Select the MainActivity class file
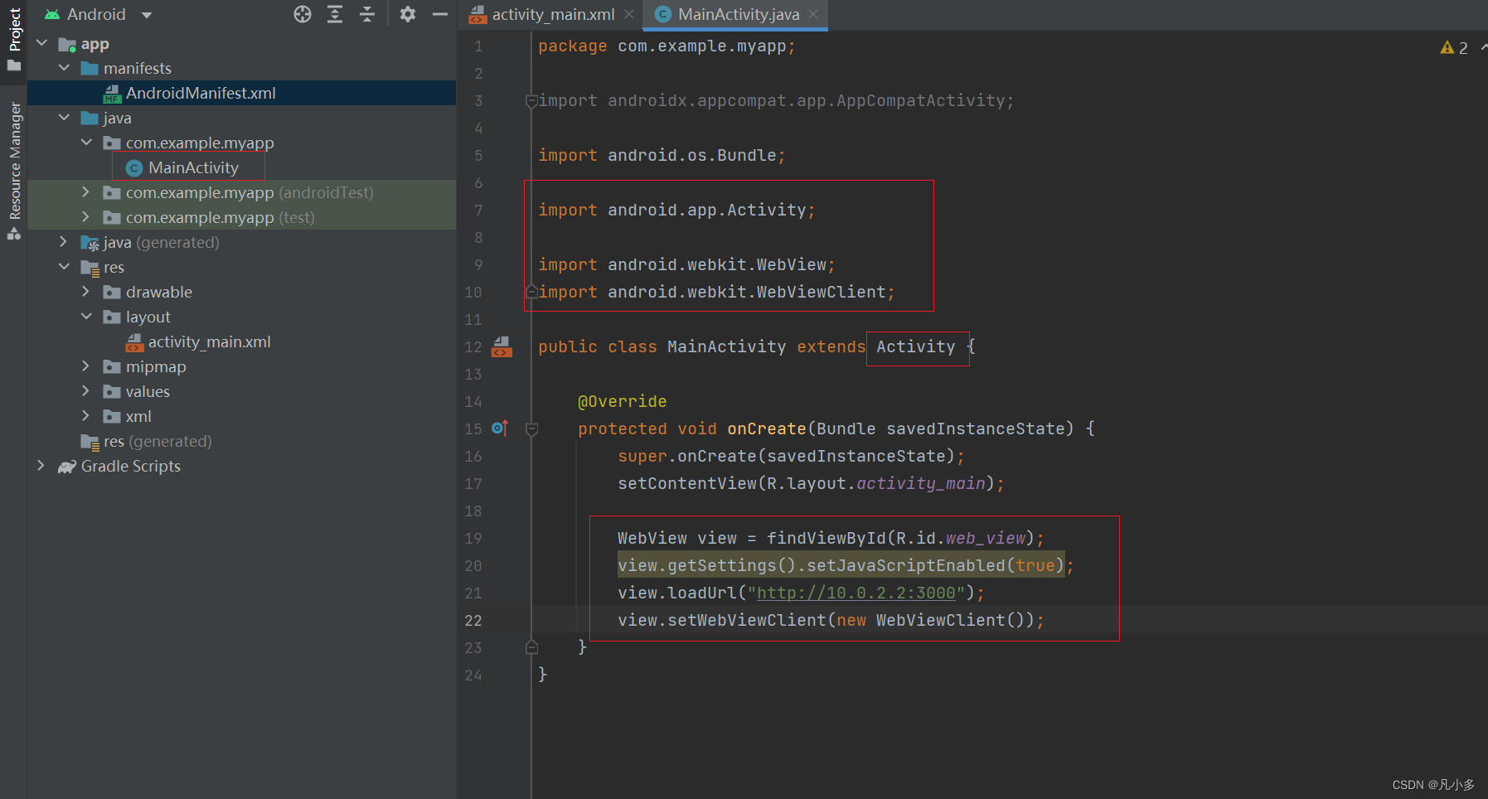 (193, 167)
